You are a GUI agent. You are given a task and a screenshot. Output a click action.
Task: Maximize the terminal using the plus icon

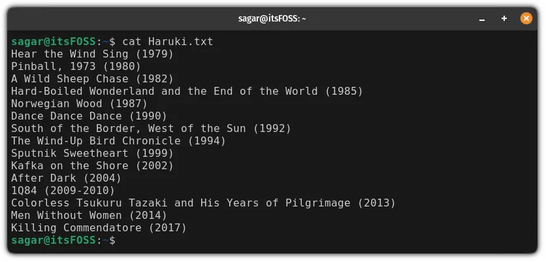pos(504,19)
